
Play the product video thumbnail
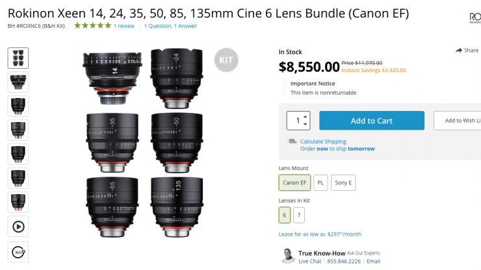pyautogui.click(x=18, y=226)
